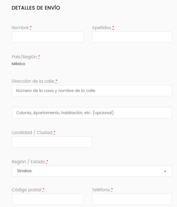Click the Nombre label
The width and height of the screenshot is (177, 207).
[20, 28]
